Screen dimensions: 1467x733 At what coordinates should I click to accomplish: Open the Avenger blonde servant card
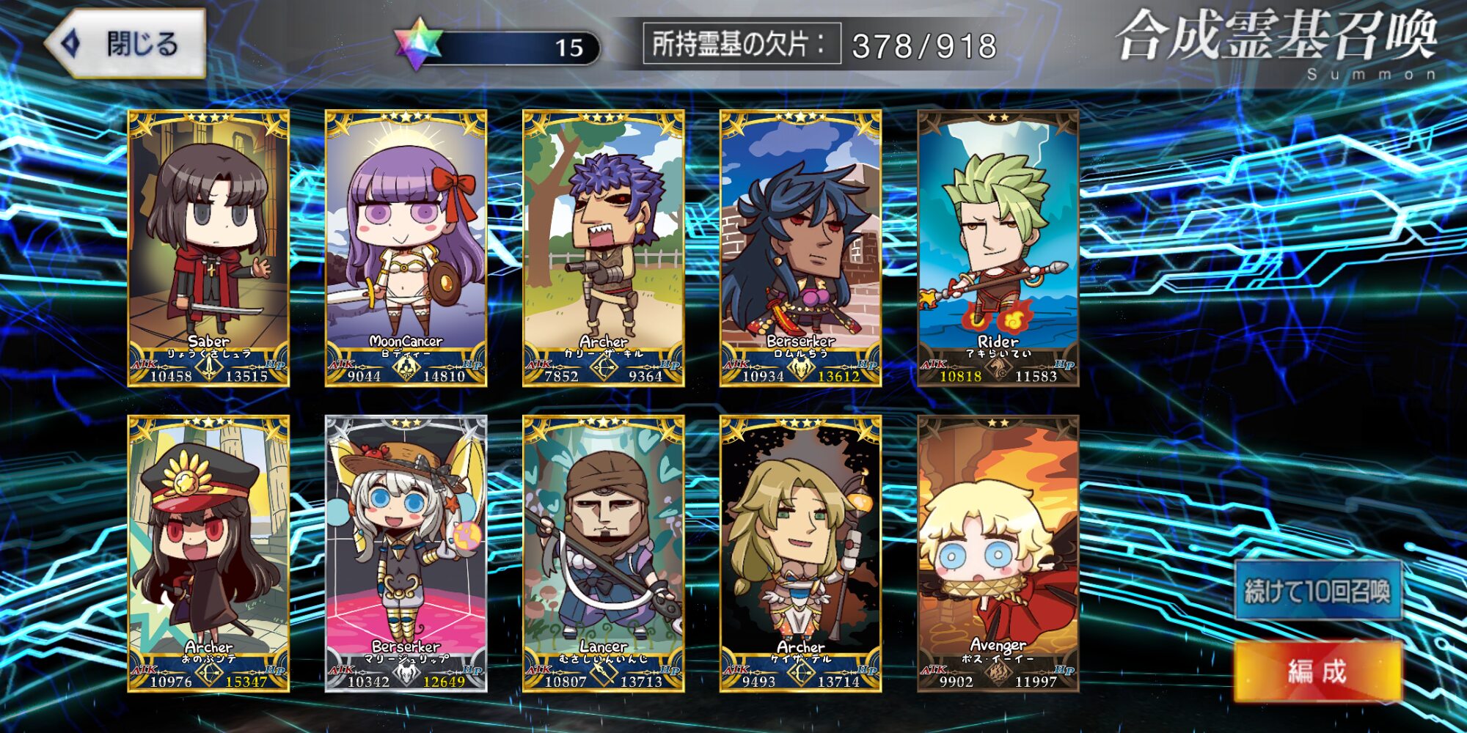(998, 554)
